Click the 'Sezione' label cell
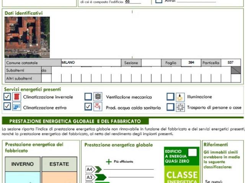Image resolution: width=245 pixels, height=183 pixels. tap(131, 63)
